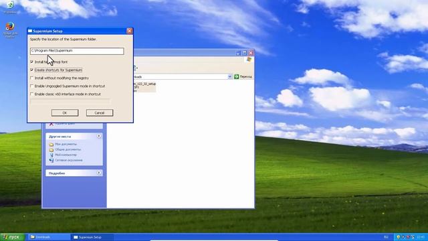The width and height of the screenshot is (428, 241).
Task: Open Мой компьютер link in Explorer sidebar
Action: [x=66, y=155]
